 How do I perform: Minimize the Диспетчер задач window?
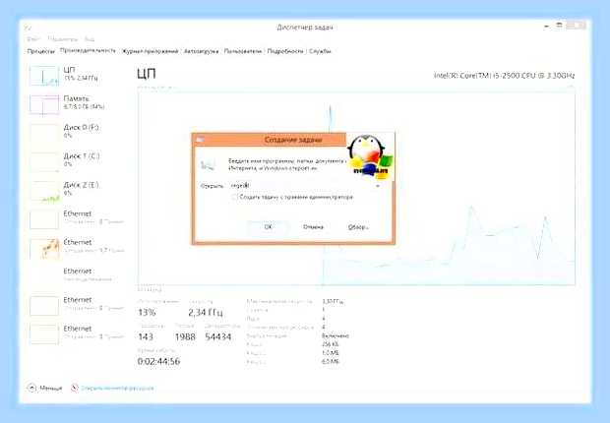click(x=546, y=27)
